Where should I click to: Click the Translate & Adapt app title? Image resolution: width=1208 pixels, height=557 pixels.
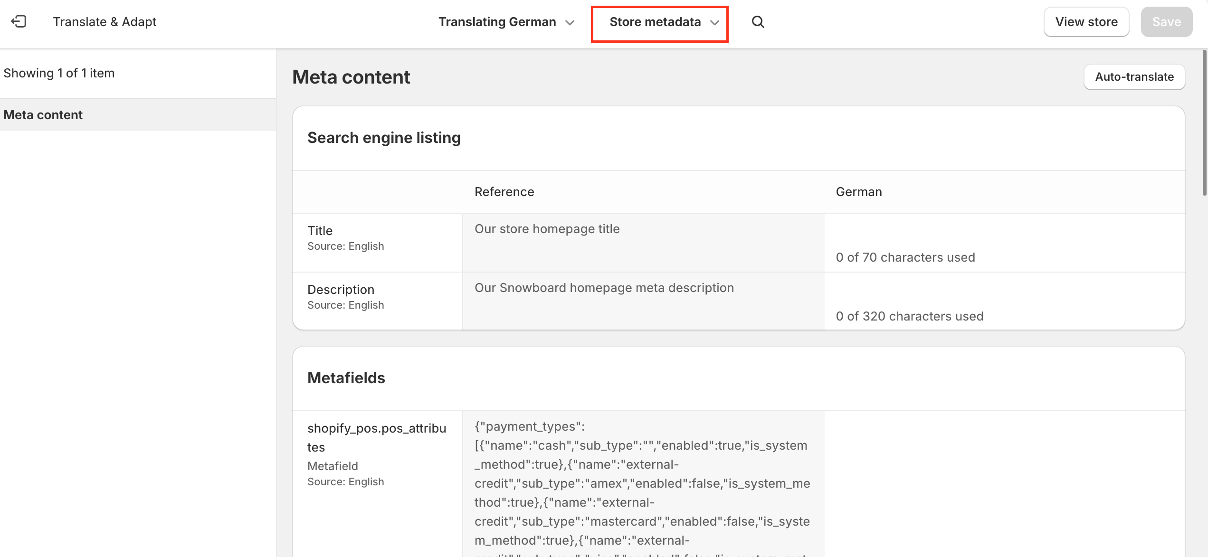pos(105,22)
